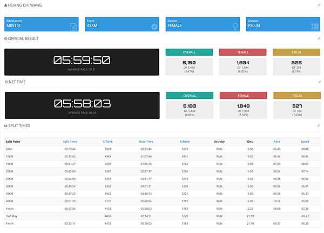324x233 pixels.
Task: Click the net time 05:58:03 display
Action: pyautogui.click(x=82, y=103)
